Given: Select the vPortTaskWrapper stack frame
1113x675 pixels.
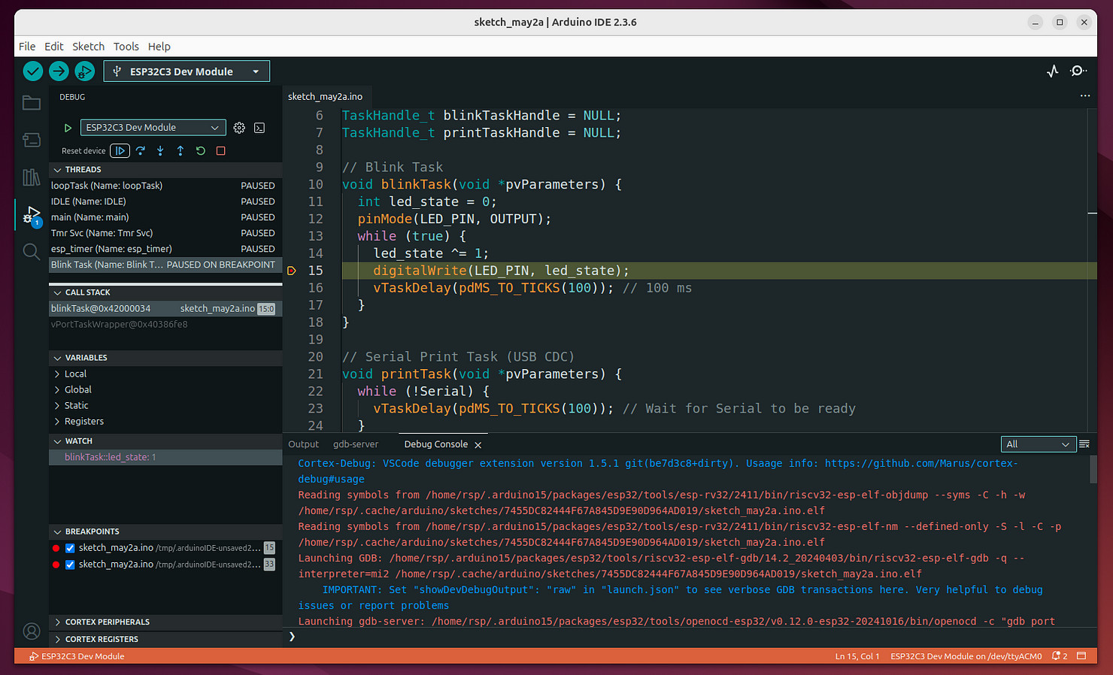Looking at the screenshot, I should (x=165, y=325).
